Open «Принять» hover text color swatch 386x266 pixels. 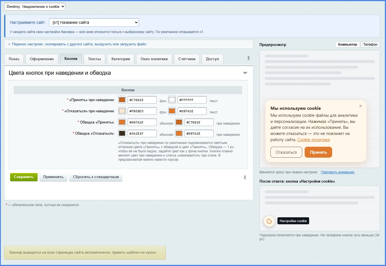[172, 100]
